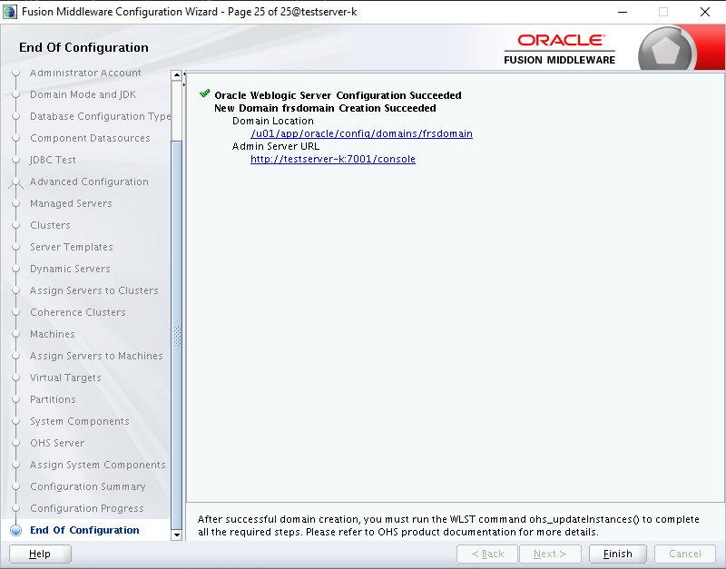Select Server Templates step
This screenshot has height=569, width=726.
72,247
